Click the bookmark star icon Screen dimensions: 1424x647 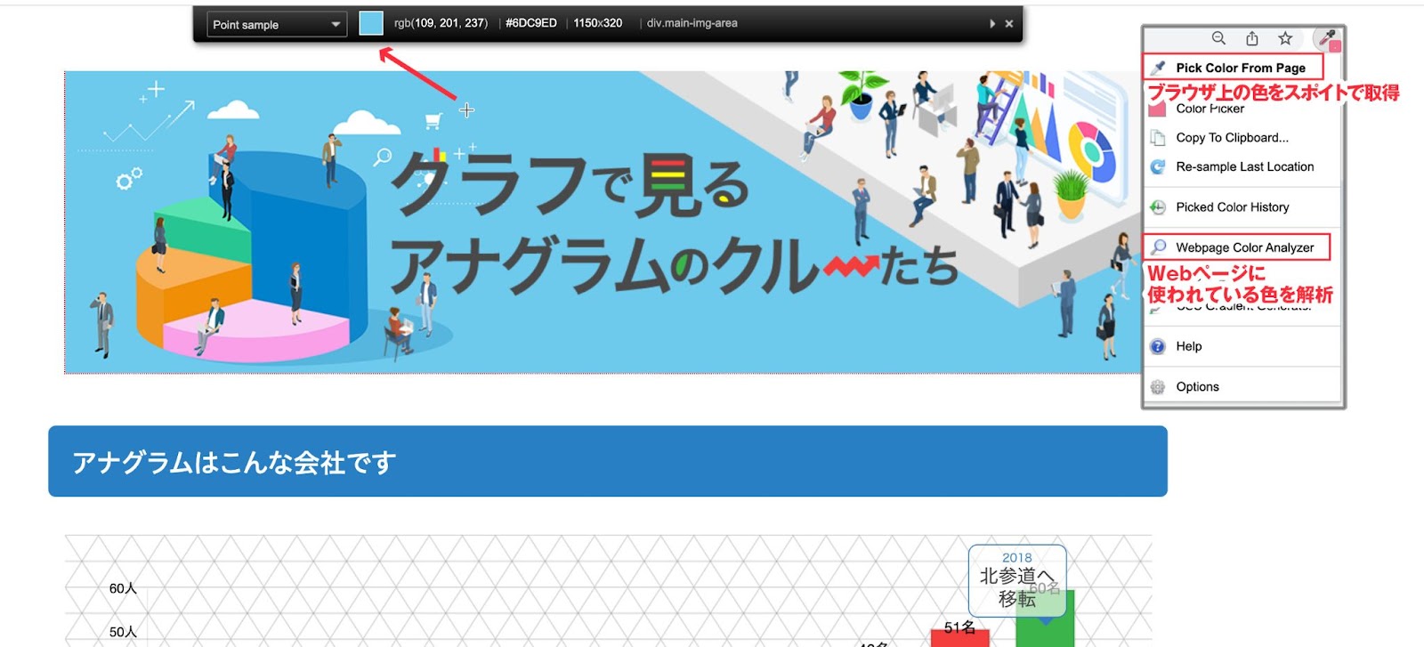[1285, 38]
